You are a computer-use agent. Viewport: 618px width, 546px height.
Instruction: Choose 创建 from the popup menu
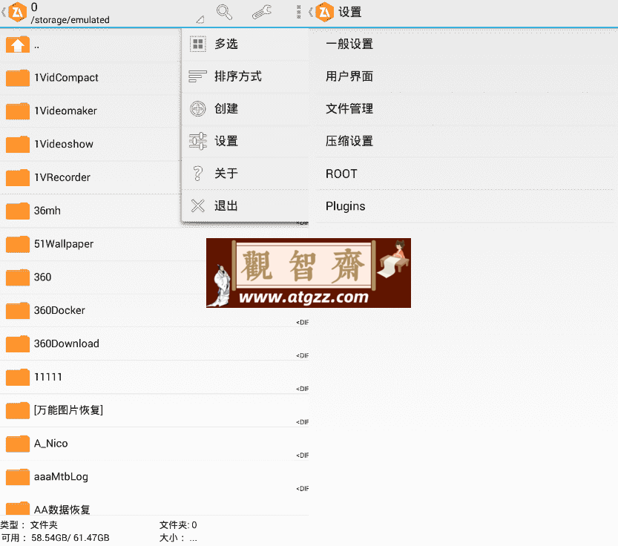245,108
